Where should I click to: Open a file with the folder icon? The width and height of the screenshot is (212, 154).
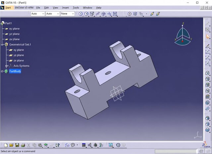[x=11, y=145]
